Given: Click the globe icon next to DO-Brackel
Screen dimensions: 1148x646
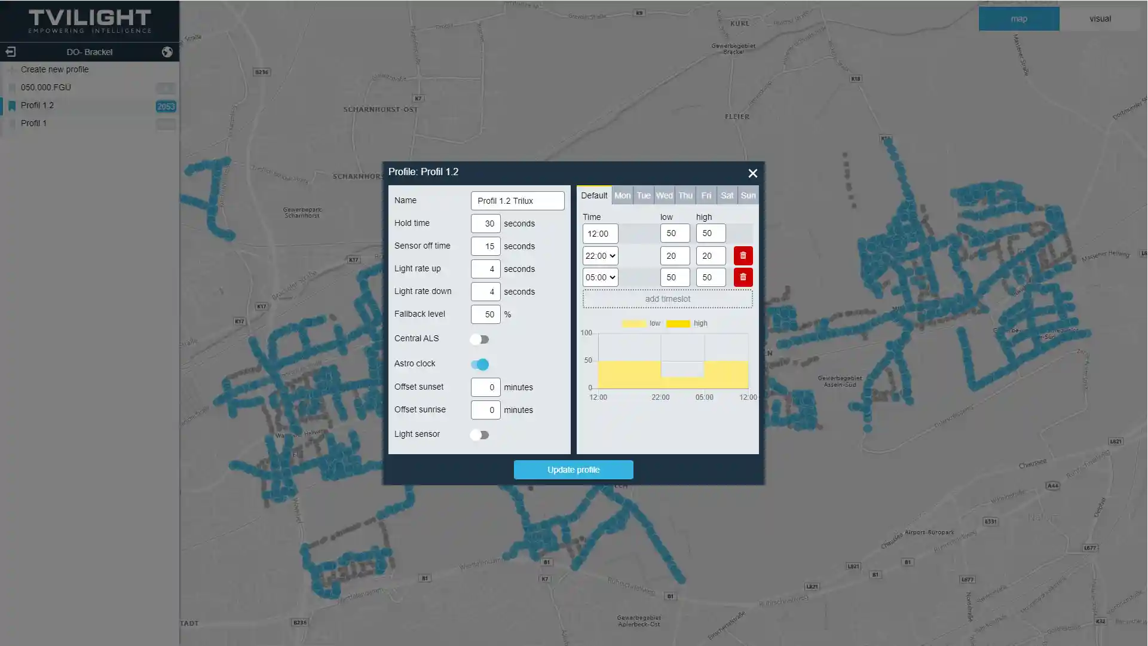Looking at the screenshot, I should point(167,52).
